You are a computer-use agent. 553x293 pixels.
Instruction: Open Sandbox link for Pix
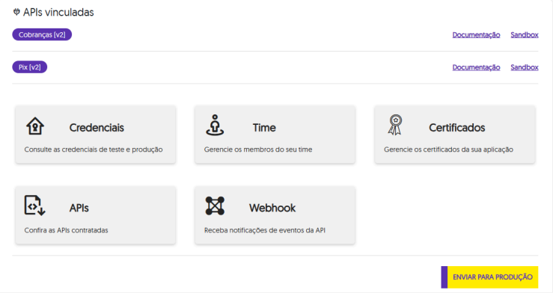coord(525,67)
